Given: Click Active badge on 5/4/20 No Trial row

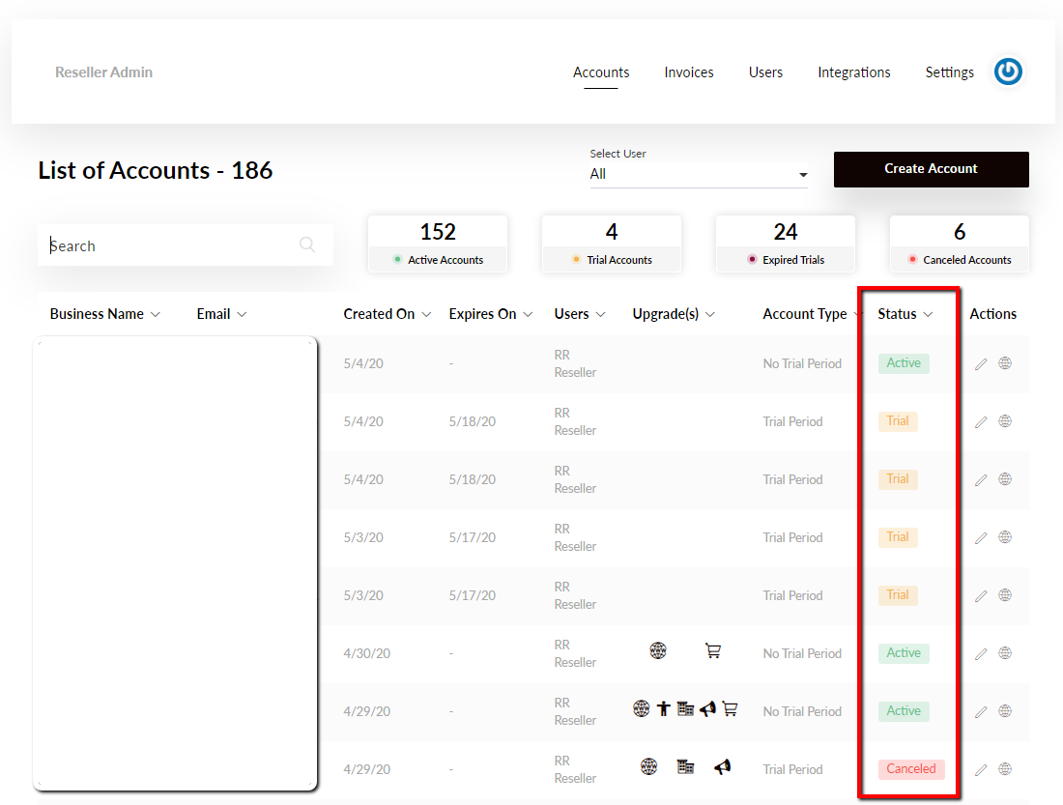Looking at the screenshot, I should click(904, 363).
